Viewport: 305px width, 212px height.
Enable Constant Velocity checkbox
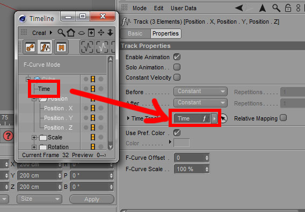point(177,77)
